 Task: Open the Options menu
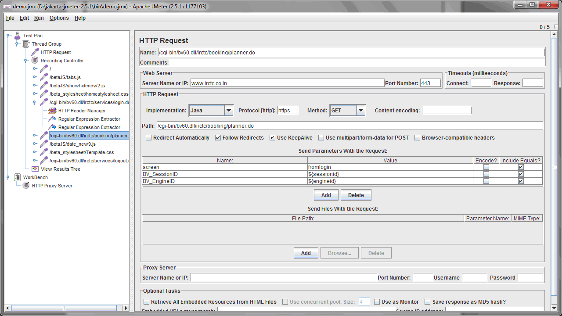click(59, 18)
